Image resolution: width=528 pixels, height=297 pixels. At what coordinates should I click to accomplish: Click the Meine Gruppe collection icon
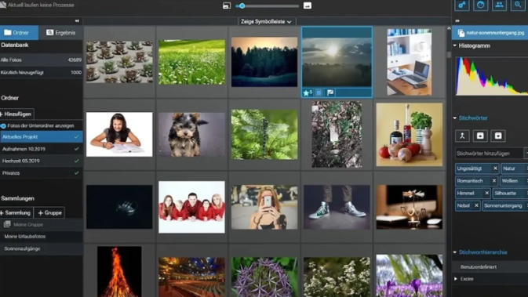click(x=7, y=224)
